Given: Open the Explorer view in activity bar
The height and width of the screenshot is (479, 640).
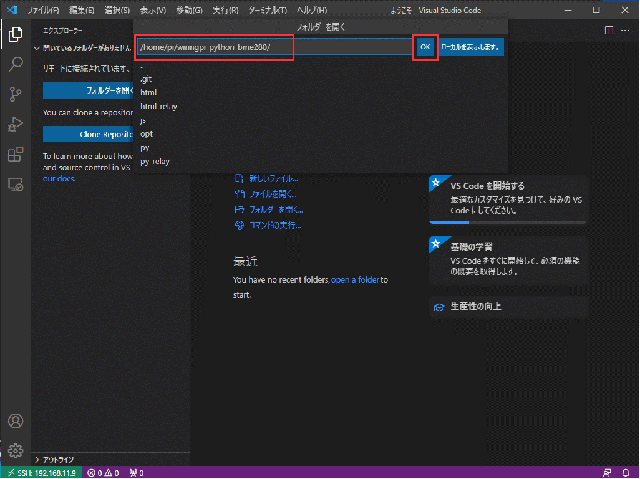Looking at the screenshot, I should pyautogui.click(x=15, y=34).
